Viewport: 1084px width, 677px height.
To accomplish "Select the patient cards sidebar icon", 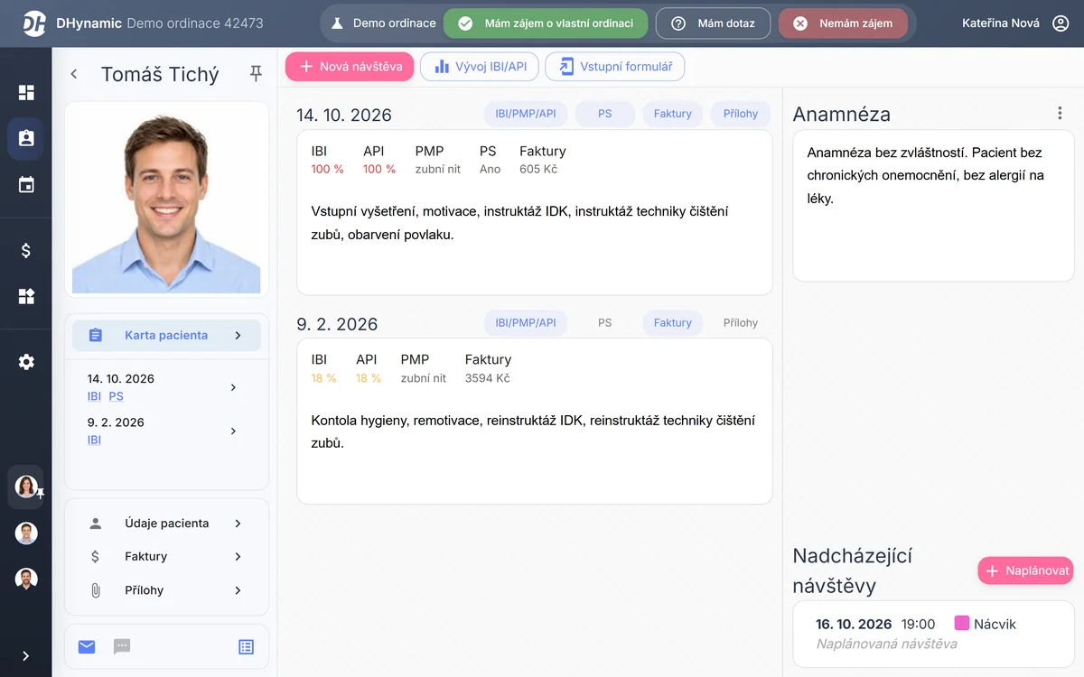I will (26, 138).
